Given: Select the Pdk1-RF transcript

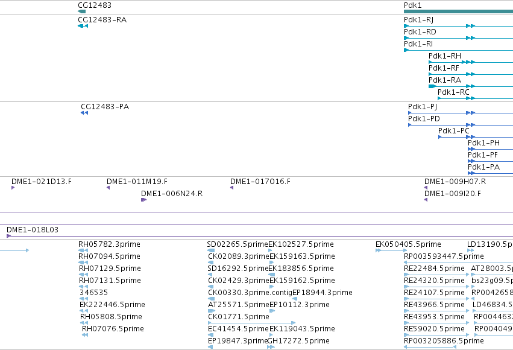Looking at the screenshot, I should [x=444, y=68].
